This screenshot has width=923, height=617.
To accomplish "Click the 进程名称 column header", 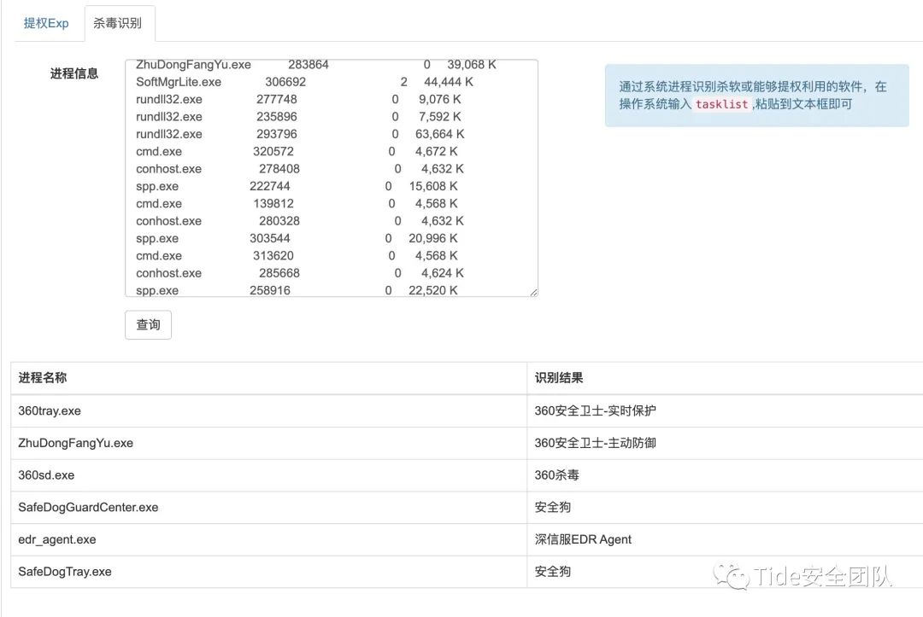I will 269,378.
